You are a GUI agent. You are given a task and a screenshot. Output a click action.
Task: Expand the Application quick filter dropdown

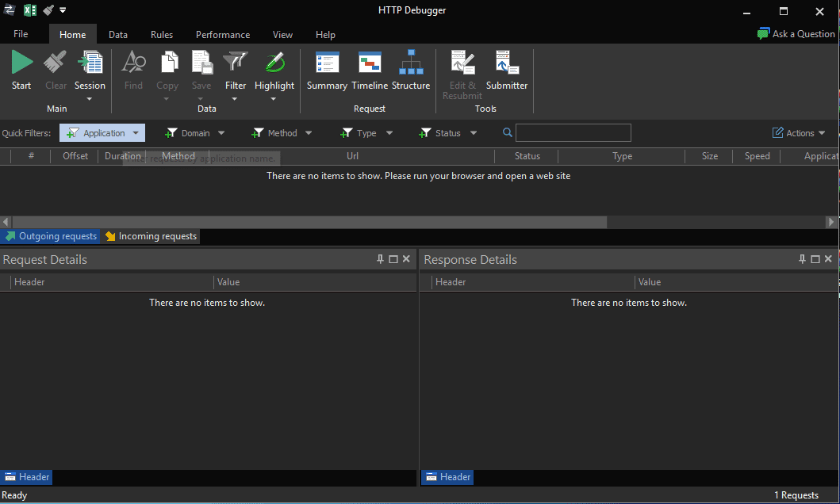pos(136,133)
